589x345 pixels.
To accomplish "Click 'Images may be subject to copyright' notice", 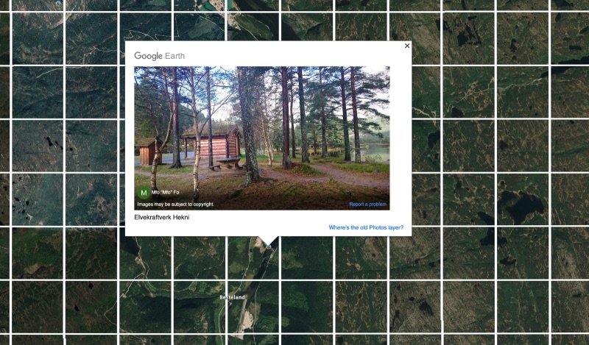I will pyautogui.click(x=176, y=204).
